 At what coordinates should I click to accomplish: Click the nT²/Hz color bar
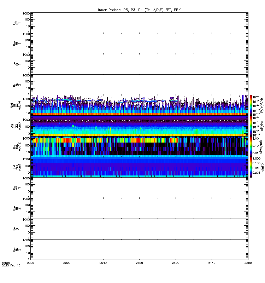click(x=251, y=126)
